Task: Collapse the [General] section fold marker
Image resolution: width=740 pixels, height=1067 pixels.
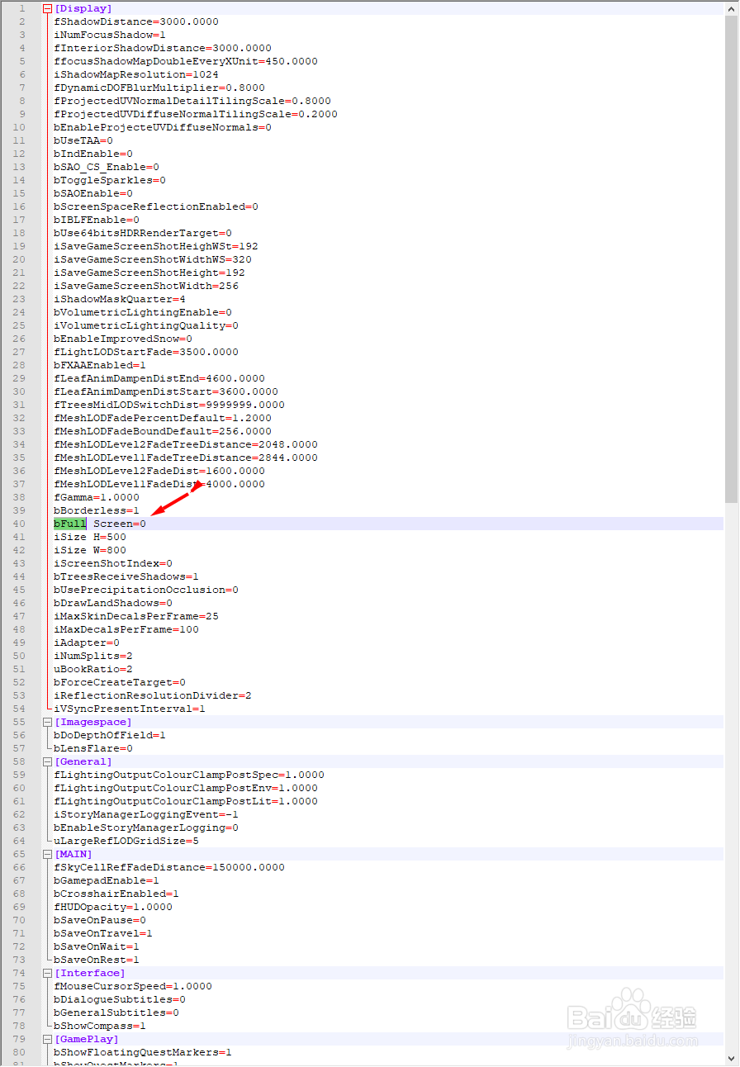Action: tap(47, 761)
